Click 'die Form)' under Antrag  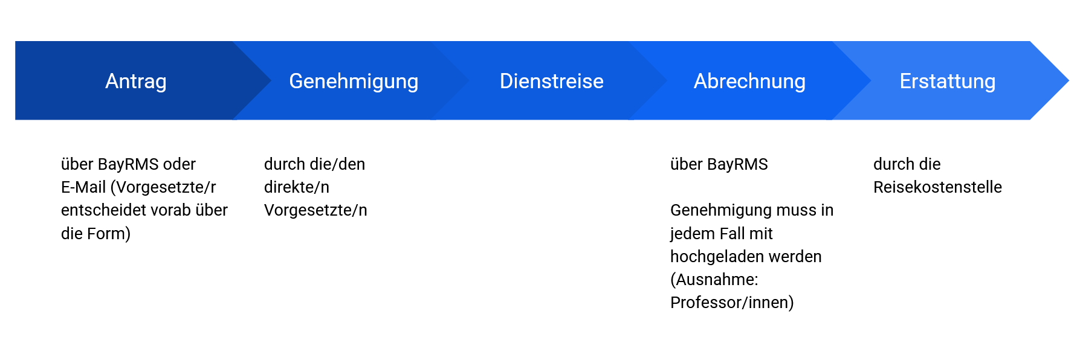coord(95,233)
